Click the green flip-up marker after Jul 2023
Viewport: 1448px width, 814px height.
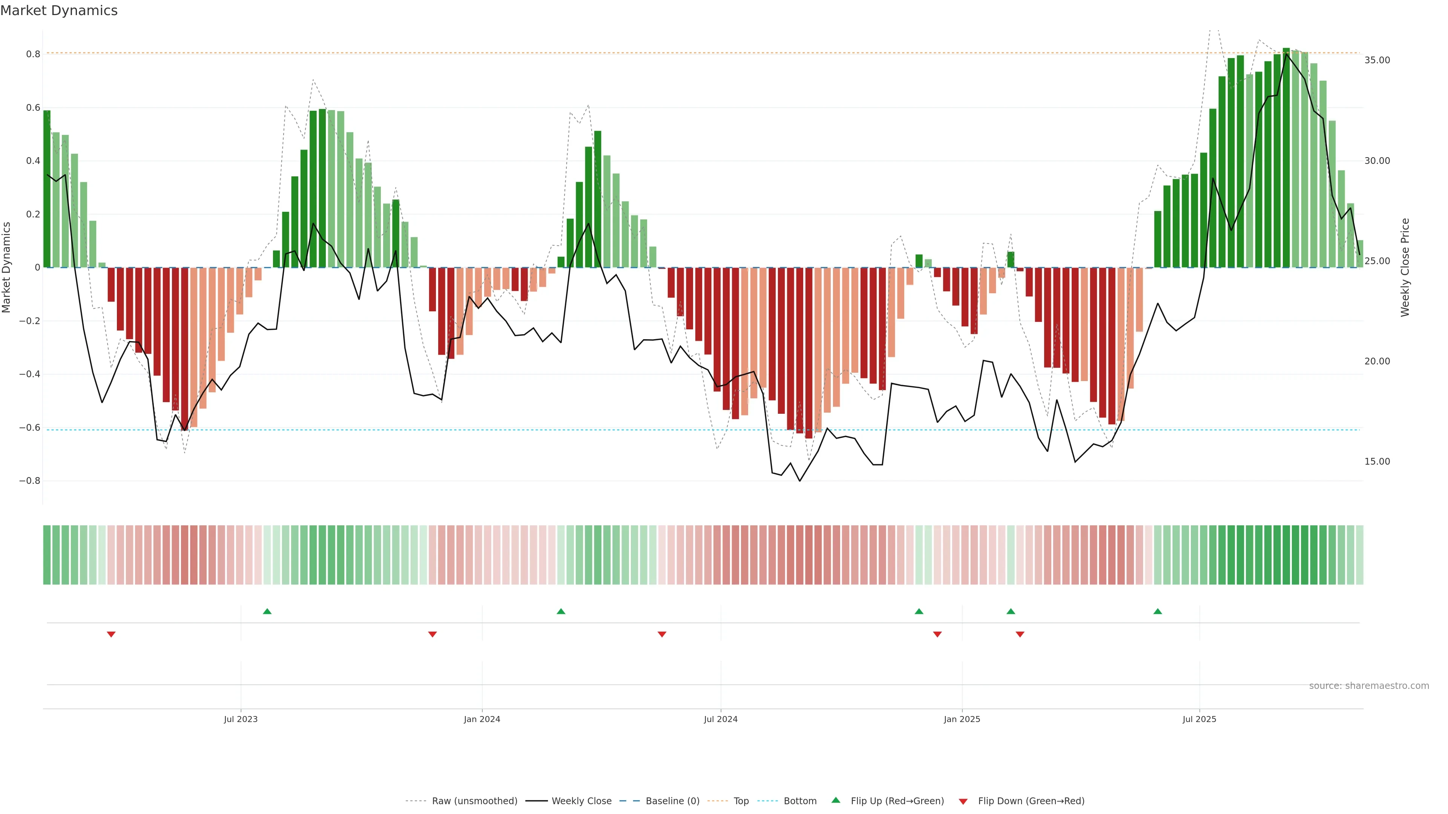(267, 611)
